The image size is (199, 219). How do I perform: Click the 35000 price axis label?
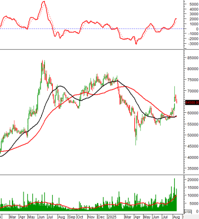(x=192, y=168)
